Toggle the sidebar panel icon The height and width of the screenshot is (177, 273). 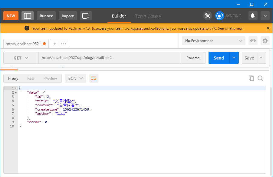point(28,16)
